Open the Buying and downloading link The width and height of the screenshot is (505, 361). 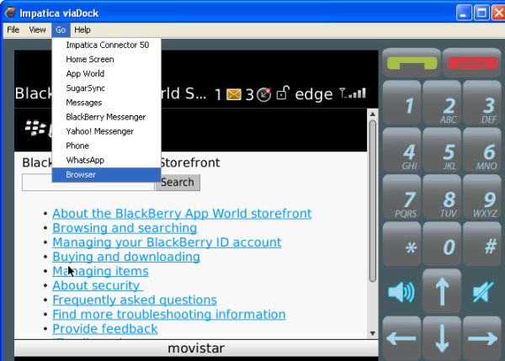[x=125, y=257]
